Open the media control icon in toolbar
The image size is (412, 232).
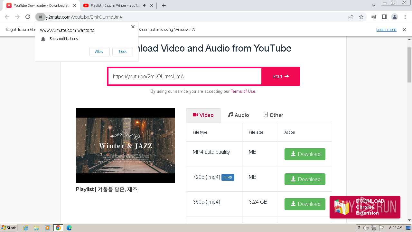tap(374, 17)
